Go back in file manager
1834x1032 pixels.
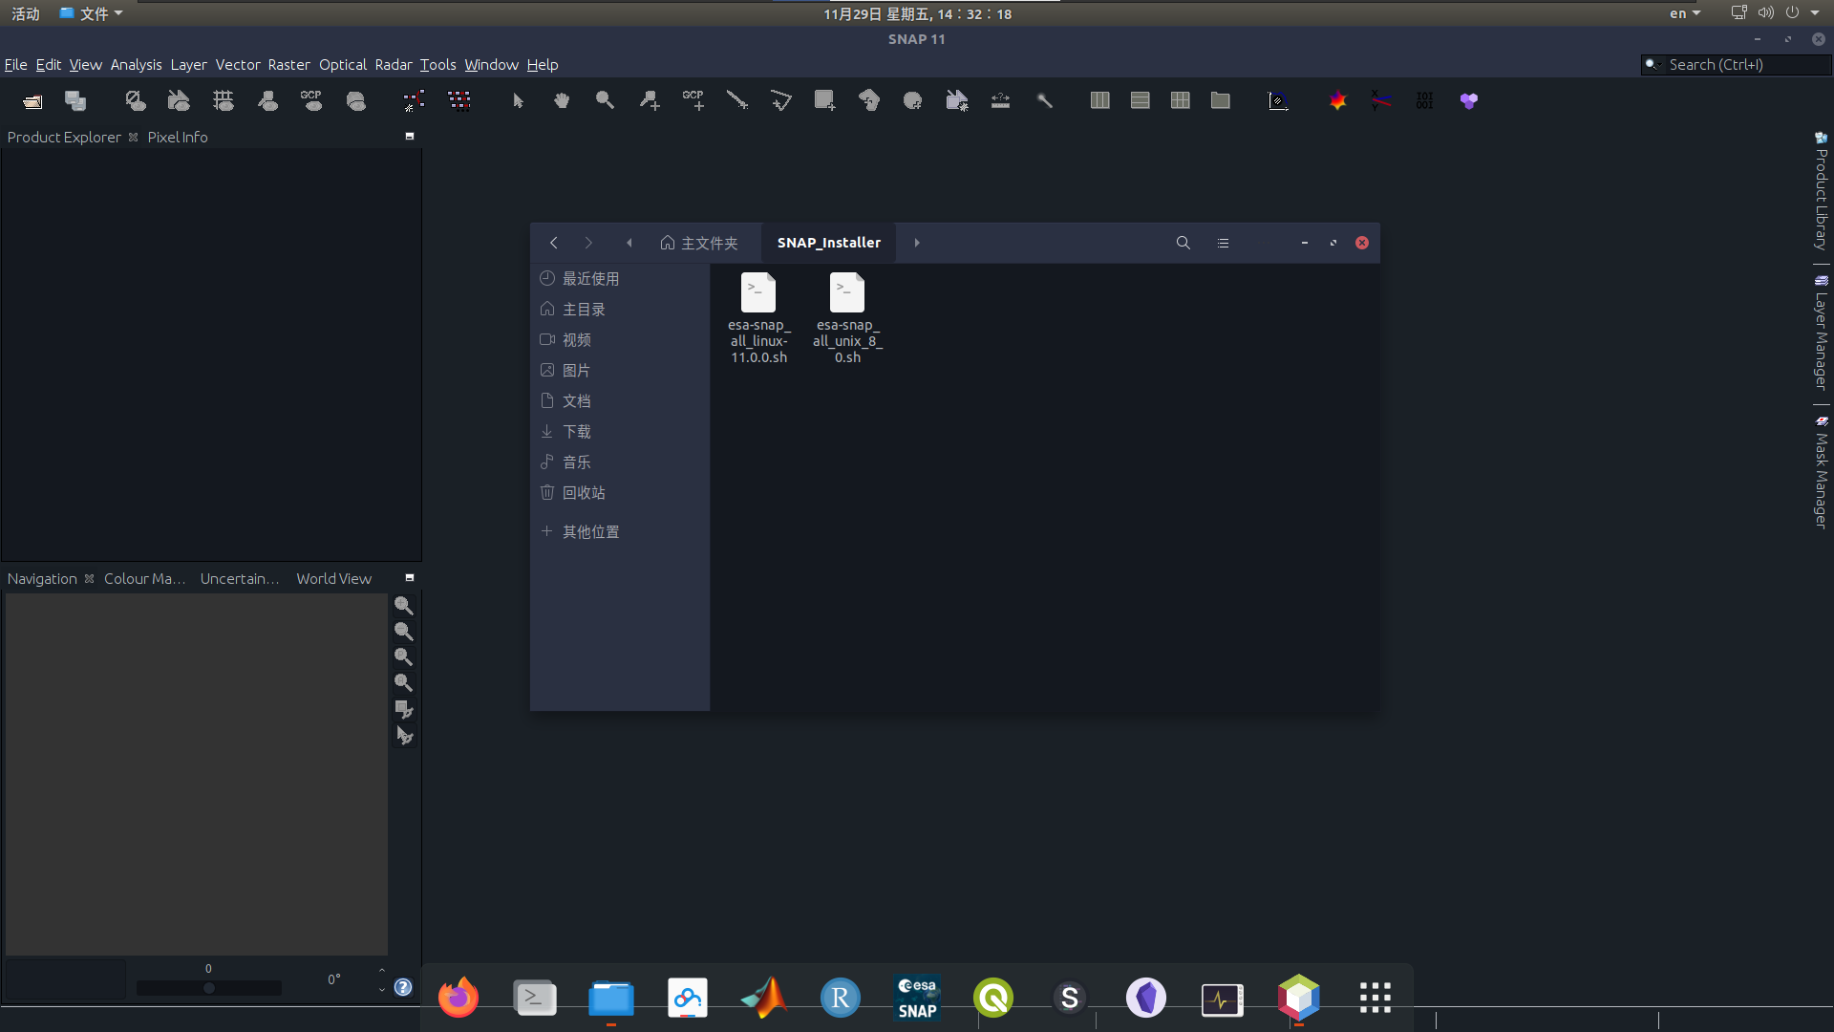tap(554, 244)
